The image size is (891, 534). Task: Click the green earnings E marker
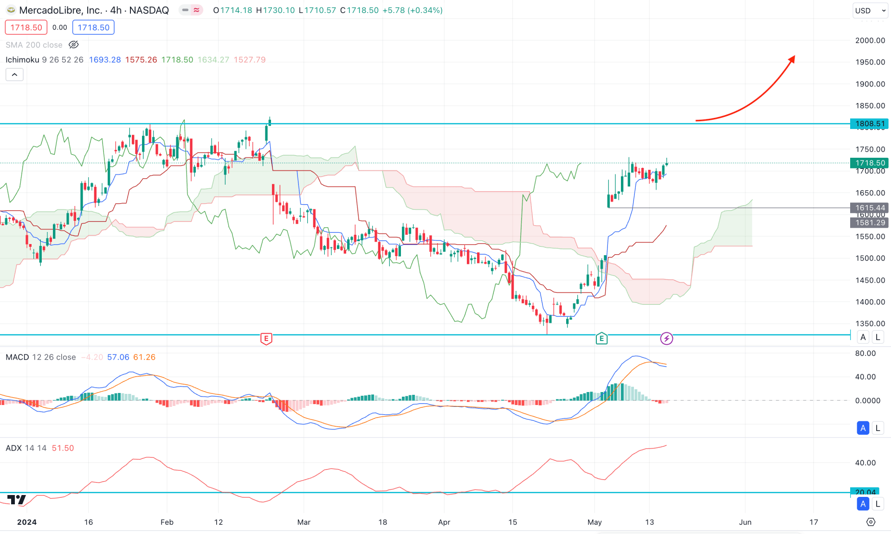coord(601,339)
